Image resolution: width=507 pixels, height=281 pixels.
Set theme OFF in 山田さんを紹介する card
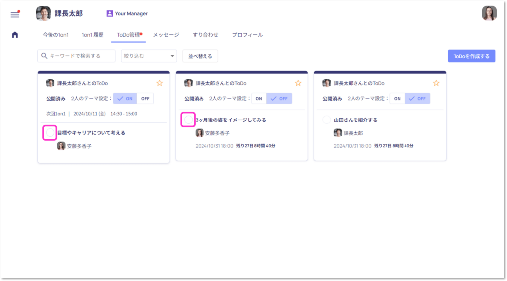417,99
